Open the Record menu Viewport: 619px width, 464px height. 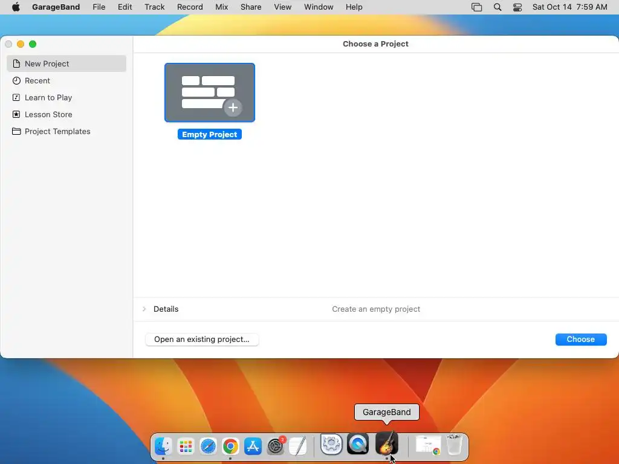click(x=190, y=7)
